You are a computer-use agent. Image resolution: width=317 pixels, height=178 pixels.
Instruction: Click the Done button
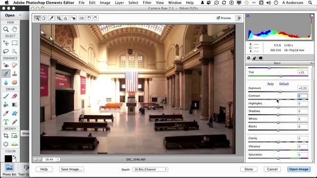(249, 169)
